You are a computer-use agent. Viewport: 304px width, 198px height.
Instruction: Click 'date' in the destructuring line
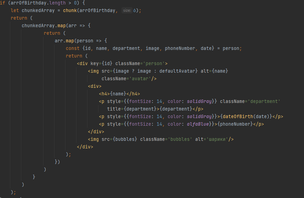[206, 48]
